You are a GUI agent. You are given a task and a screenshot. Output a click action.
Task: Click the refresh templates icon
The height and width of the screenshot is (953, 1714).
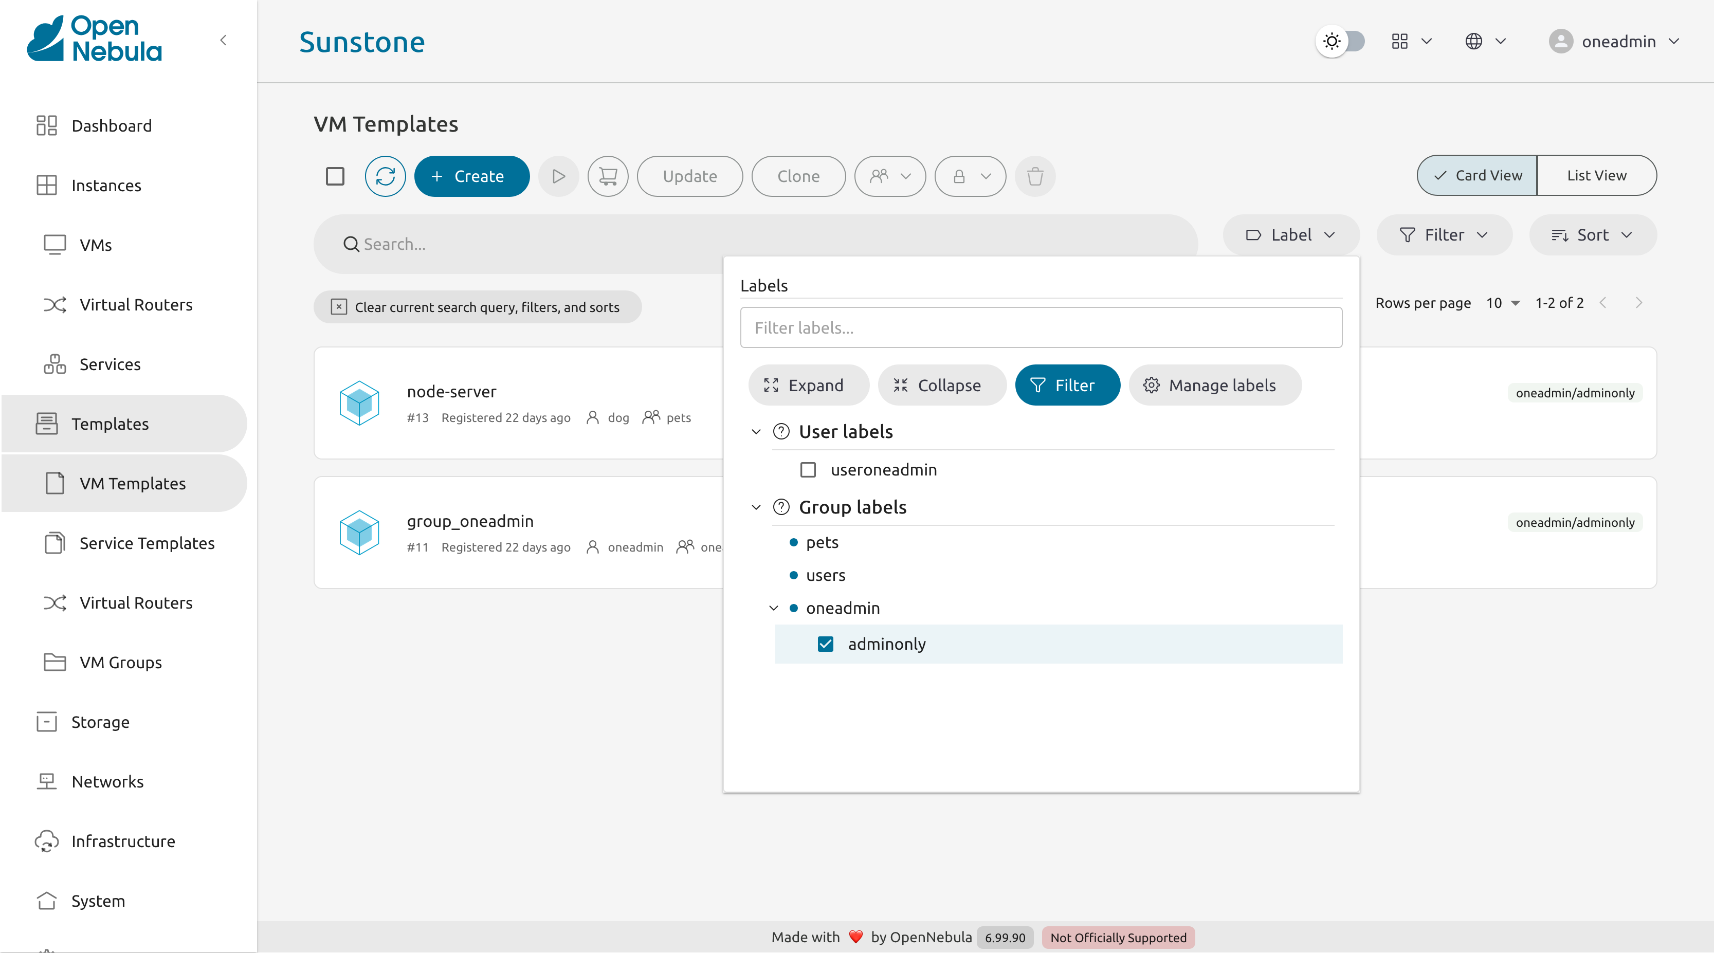point(385,176)
